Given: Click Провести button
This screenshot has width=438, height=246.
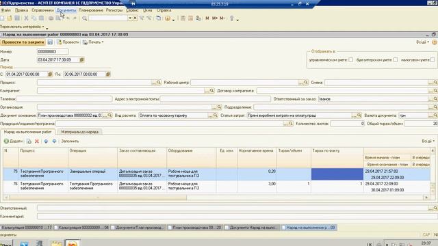Looking at the screenshot, I should pos(68,42).
